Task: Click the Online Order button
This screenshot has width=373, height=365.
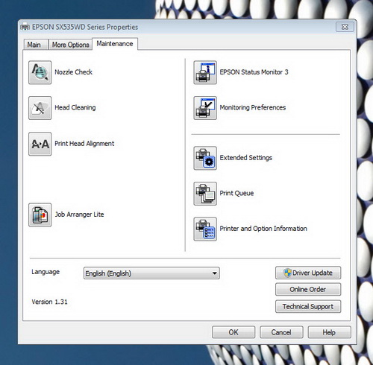Action: point(308,289)
